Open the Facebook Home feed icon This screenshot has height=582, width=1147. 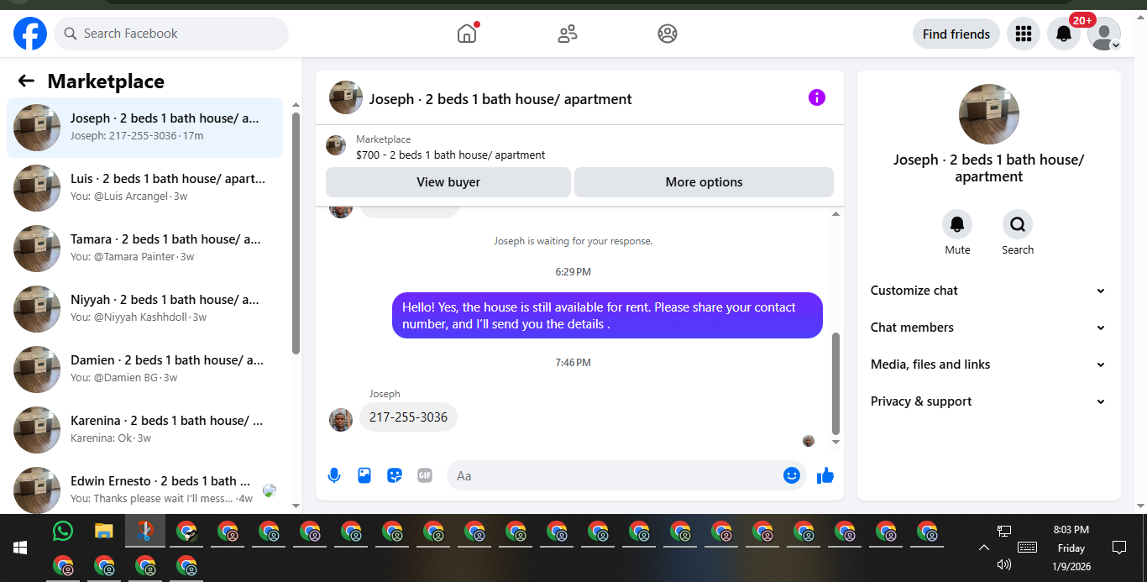[x=467, y=34]
